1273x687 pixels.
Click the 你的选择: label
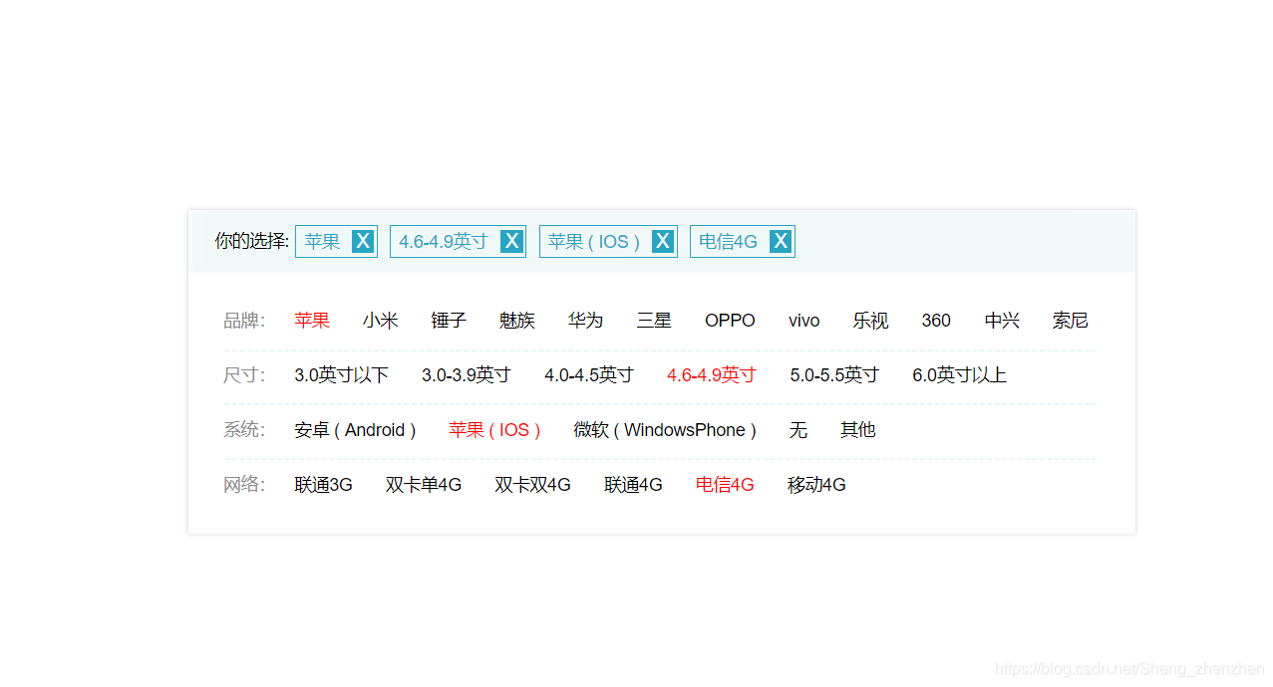[x=252, y=241]
